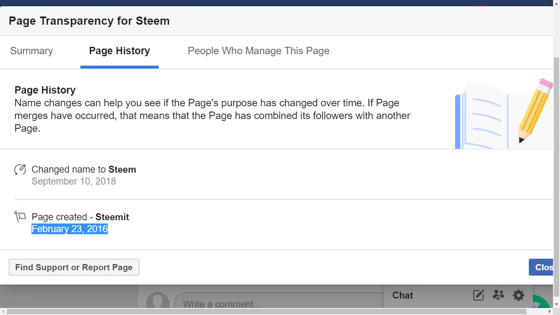This screenshot has width=560, height=315.
Task: Switch to the Summary tab
Action: tap(31, 51)
